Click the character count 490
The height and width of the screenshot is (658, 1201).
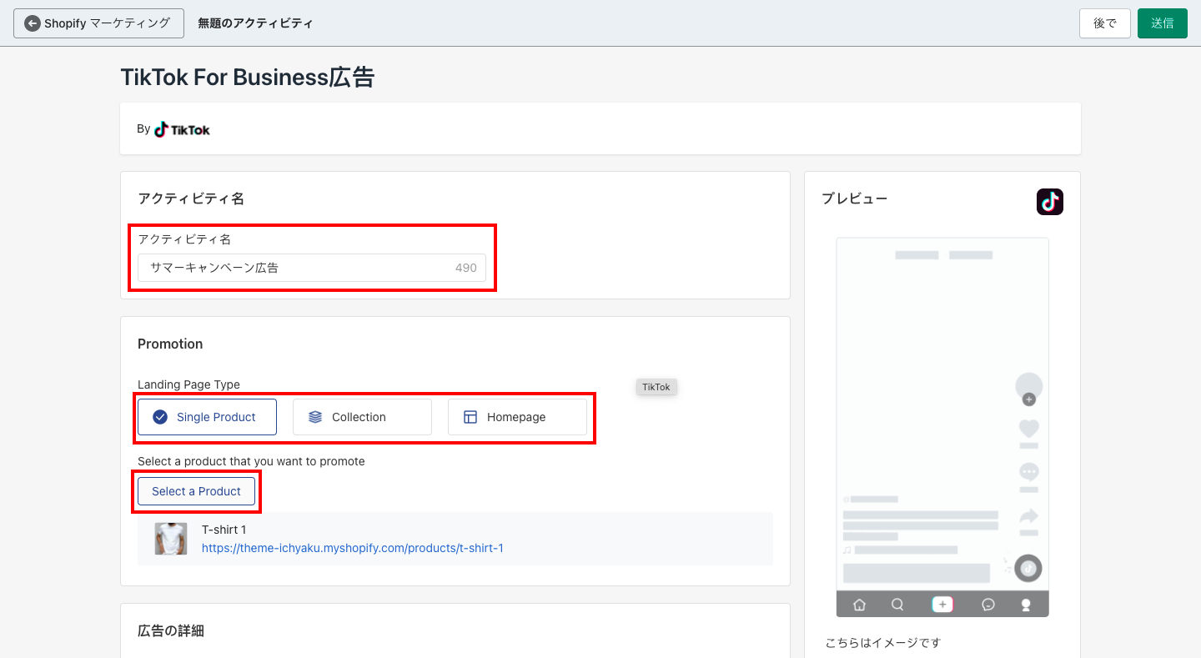point(466,268)
